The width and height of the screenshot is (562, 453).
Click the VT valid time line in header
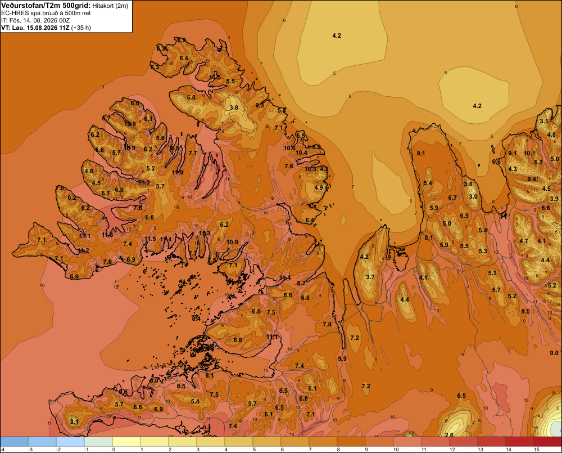tap(46, 28)
